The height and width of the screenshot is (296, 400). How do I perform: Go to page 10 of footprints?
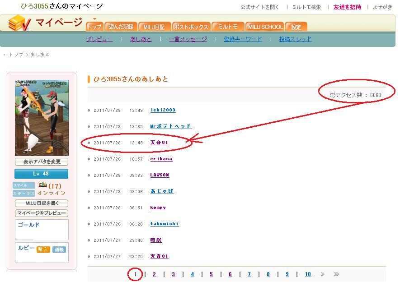click(x=308, y=274)
